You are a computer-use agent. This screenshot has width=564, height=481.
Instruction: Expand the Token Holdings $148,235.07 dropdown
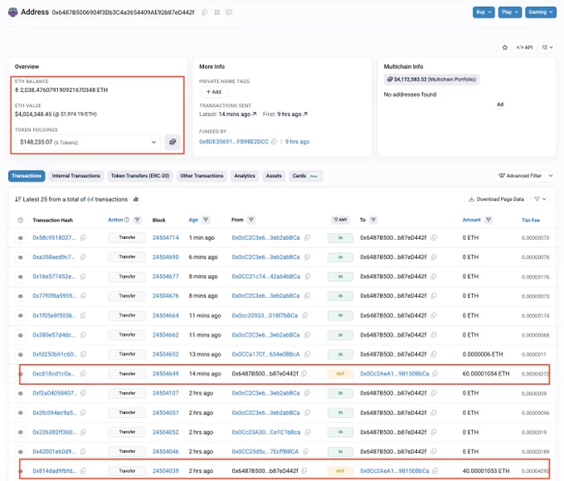click(x=88, y=142)
